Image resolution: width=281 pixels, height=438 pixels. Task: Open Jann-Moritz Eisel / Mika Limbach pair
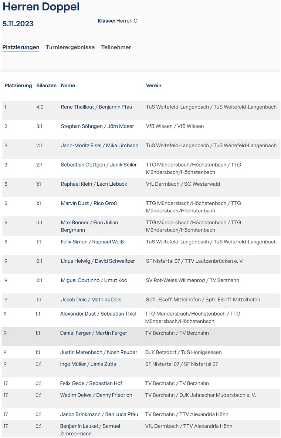point(99,145)
